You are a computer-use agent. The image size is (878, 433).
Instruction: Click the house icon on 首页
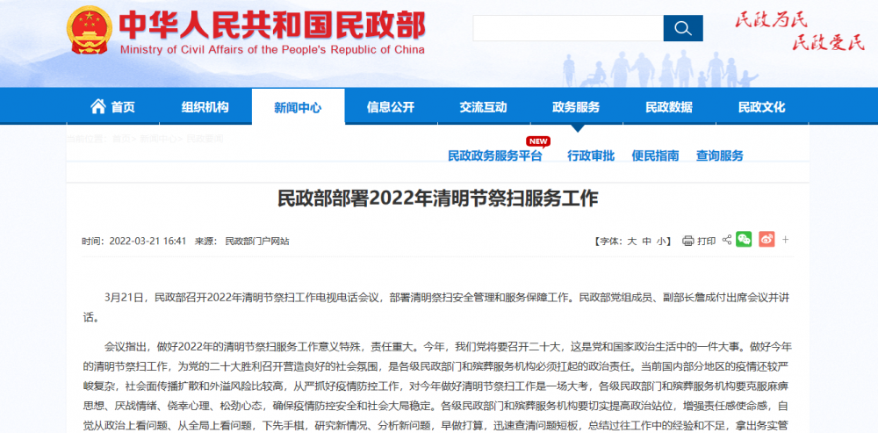tap(98, 107)
